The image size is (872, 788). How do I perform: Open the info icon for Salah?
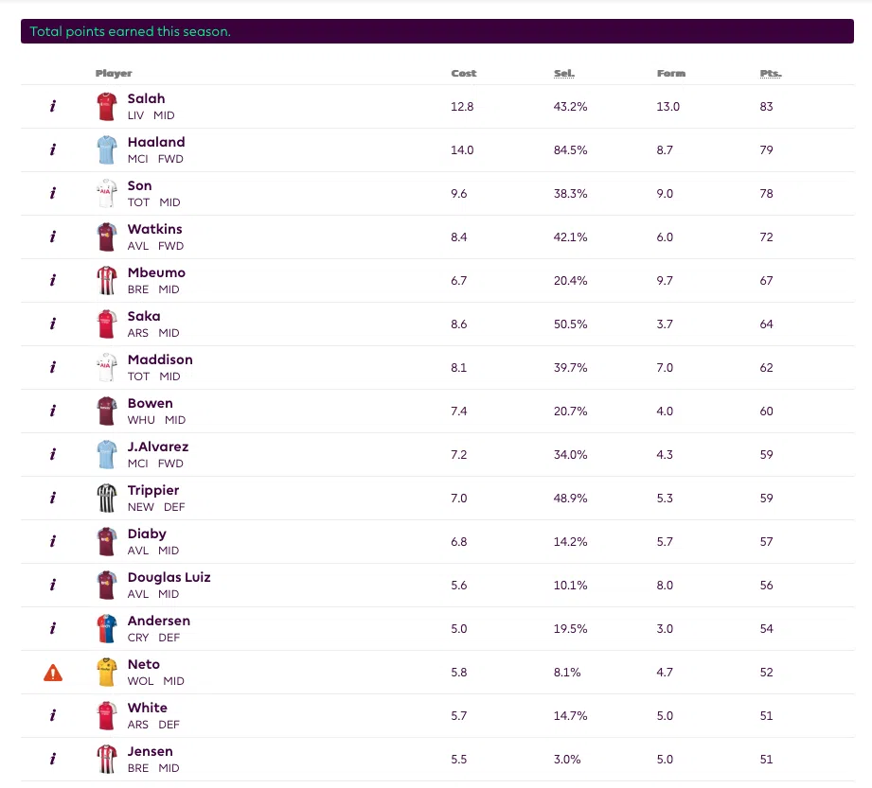(53, 106)
